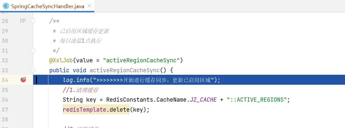
Task: Click the Java class icon on the file tab
Action: pyautogui.click(x=5, y=6)
